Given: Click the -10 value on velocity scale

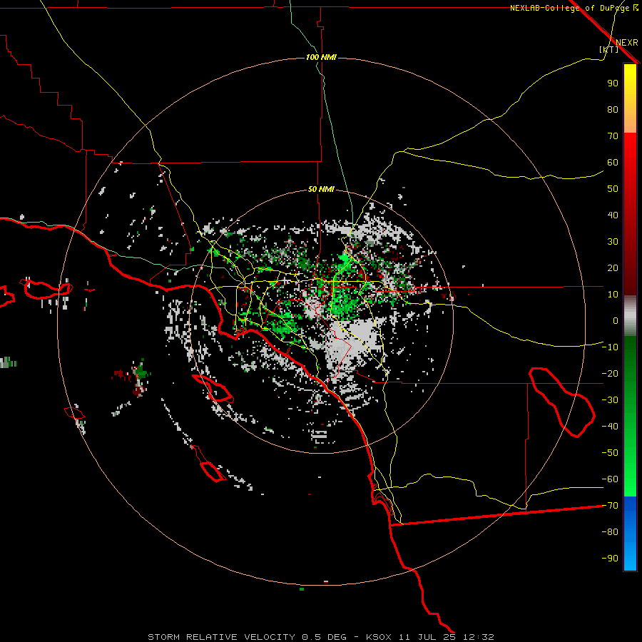Looking at the screenshot, I should pos(610,347).
